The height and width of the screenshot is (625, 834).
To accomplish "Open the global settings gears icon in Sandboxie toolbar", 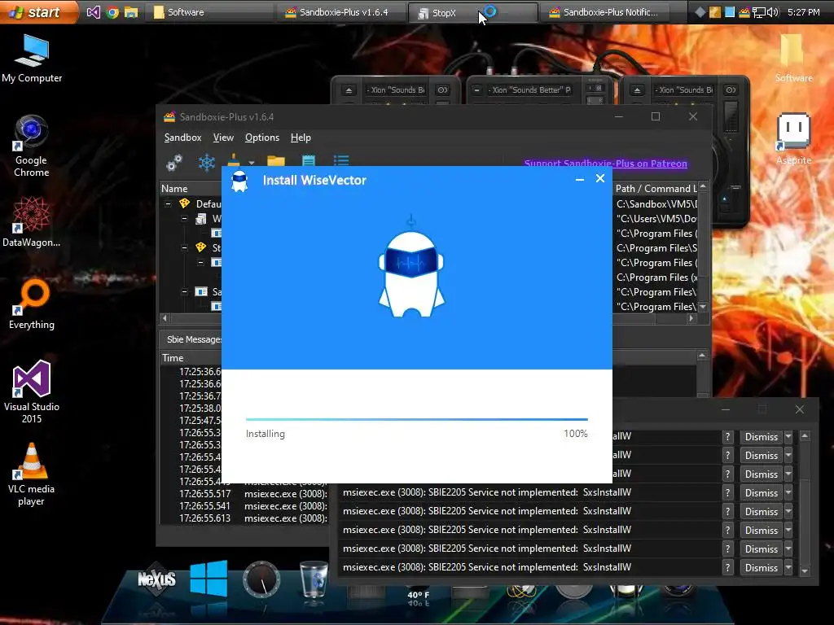I will coord(174,162).
